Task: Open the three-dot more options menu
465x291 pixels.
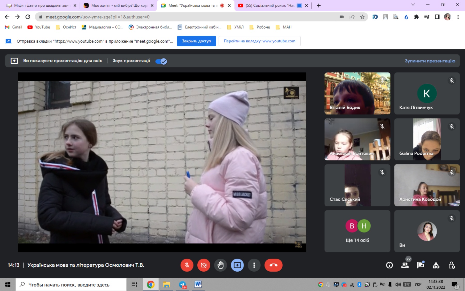Action: coord(254,265)
